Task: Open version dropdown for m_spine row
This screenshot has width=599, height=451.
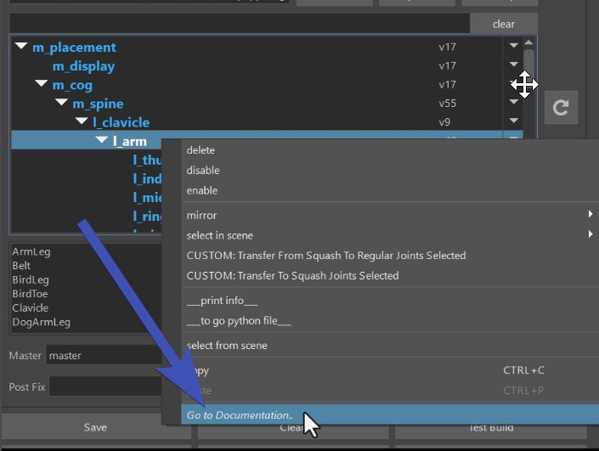Action: 513,103
